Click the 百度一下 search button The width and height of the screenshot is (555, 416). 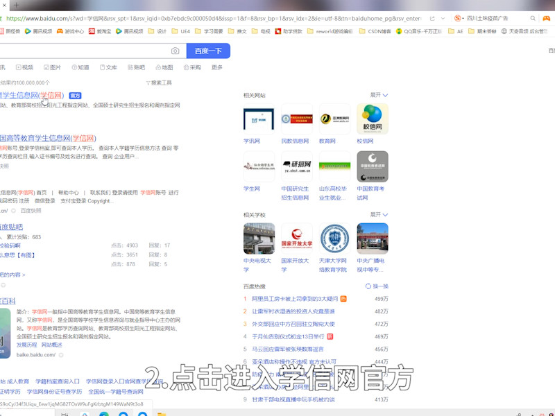click(x=208, y=51)
